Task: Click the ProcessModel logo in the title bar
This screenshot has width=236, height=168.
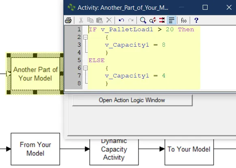Action: click(x=71, y=7)
